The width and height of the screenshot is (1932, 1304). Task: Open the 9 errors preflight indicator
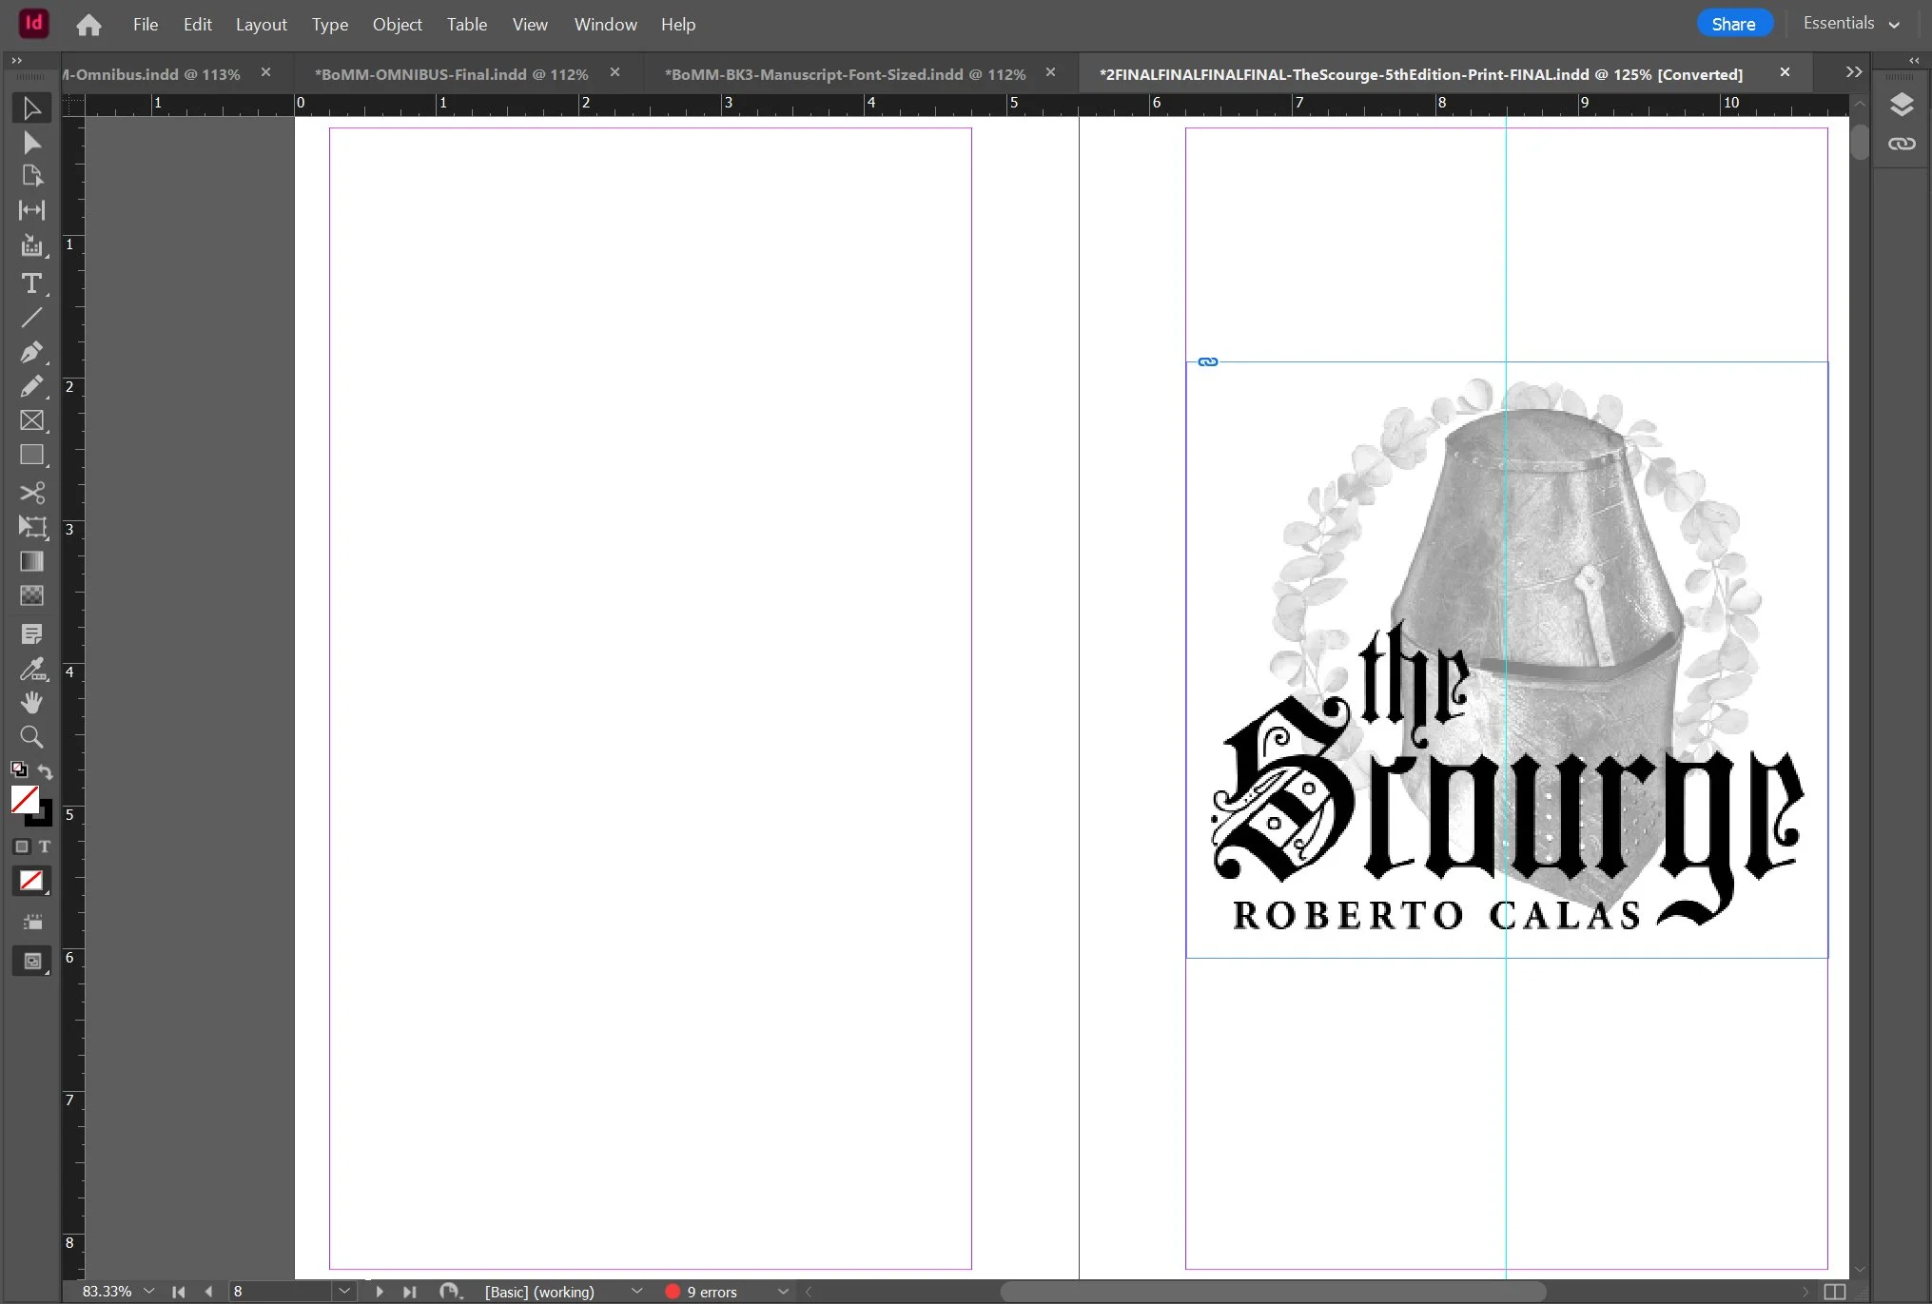[712, 1292]
